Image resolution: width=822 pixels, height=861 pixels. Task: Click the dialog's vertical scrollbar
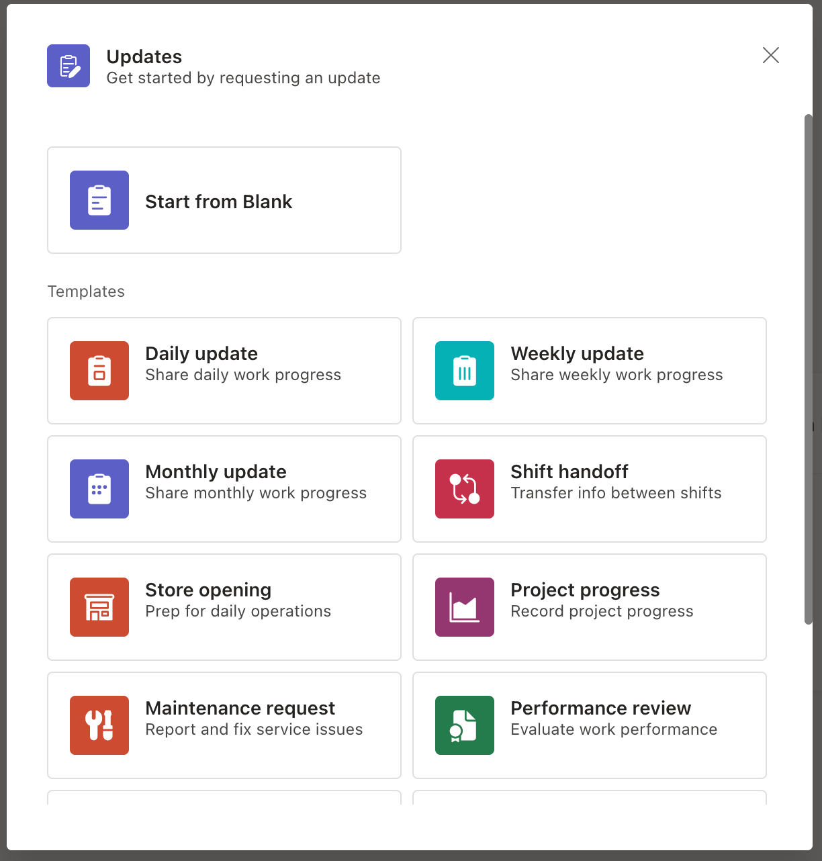pyautogui.click(x=809, y=369)
